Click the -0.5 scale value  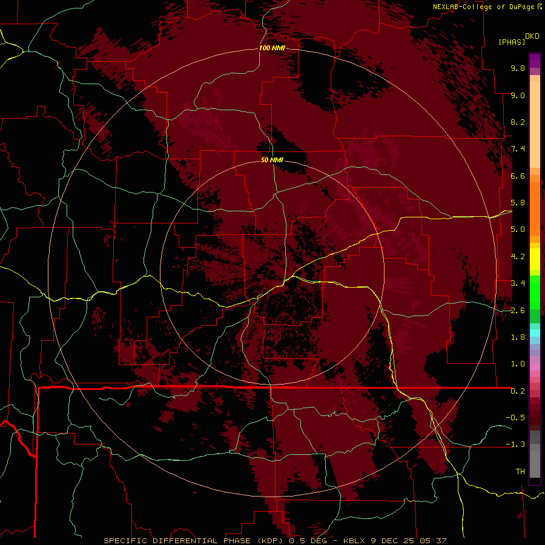pos(515,418)
